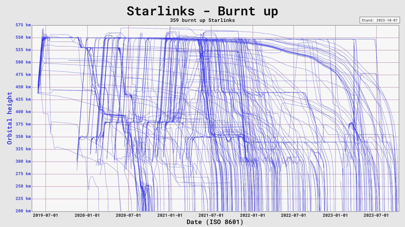
Task: Click the '2023-07-01' x-axis date label
Action: click(377, 215)
